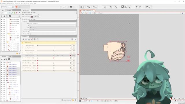
Task: Collapse the Index Finger deformer node
Action: 7,83
